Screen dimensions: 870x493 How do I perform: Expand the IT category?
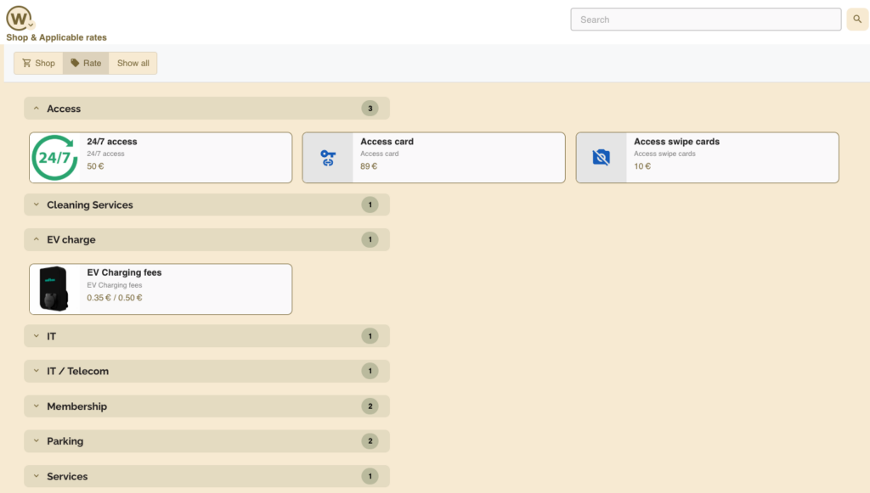click(x=36, y=337)
